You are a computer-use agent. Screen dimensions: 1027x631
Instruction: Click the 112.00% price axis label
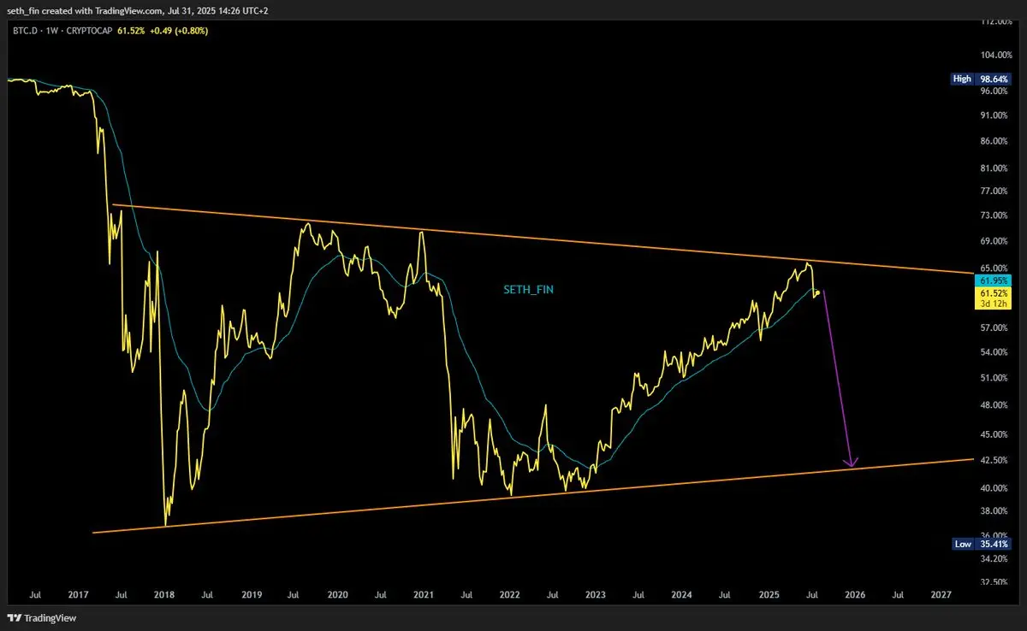click(995, 22)
